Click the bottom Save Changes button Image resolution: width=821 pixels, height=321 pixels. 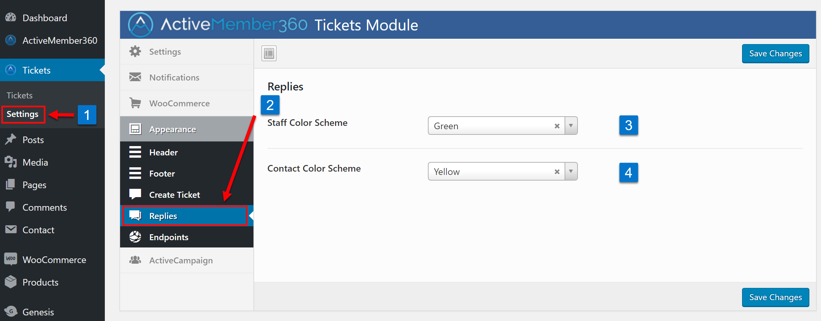[x=775, y=297]
